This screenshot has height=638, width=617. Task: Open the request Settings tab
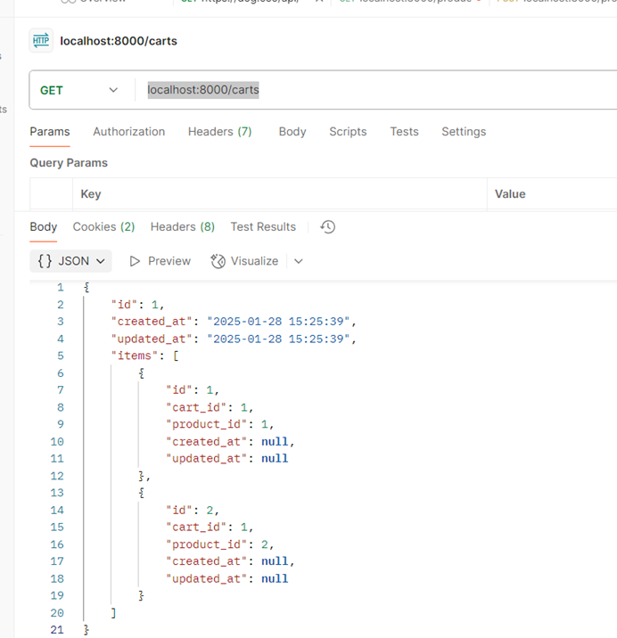464,131
